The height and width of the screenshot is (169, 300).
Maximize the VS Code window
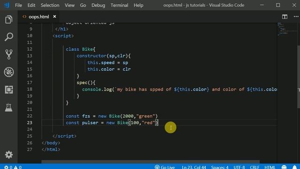(278, 5)
